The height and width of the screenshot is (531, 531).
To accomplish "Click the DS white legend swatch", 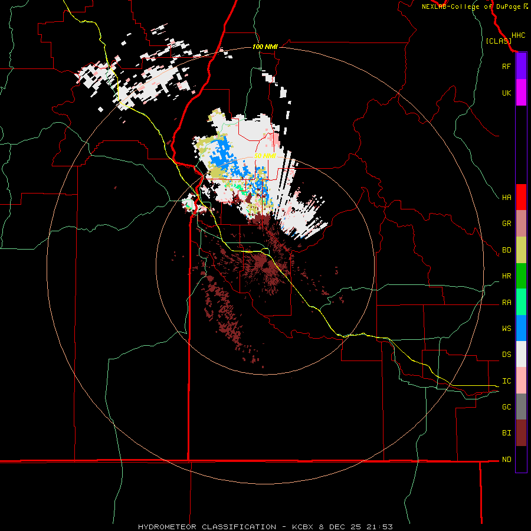I will 521,354.
